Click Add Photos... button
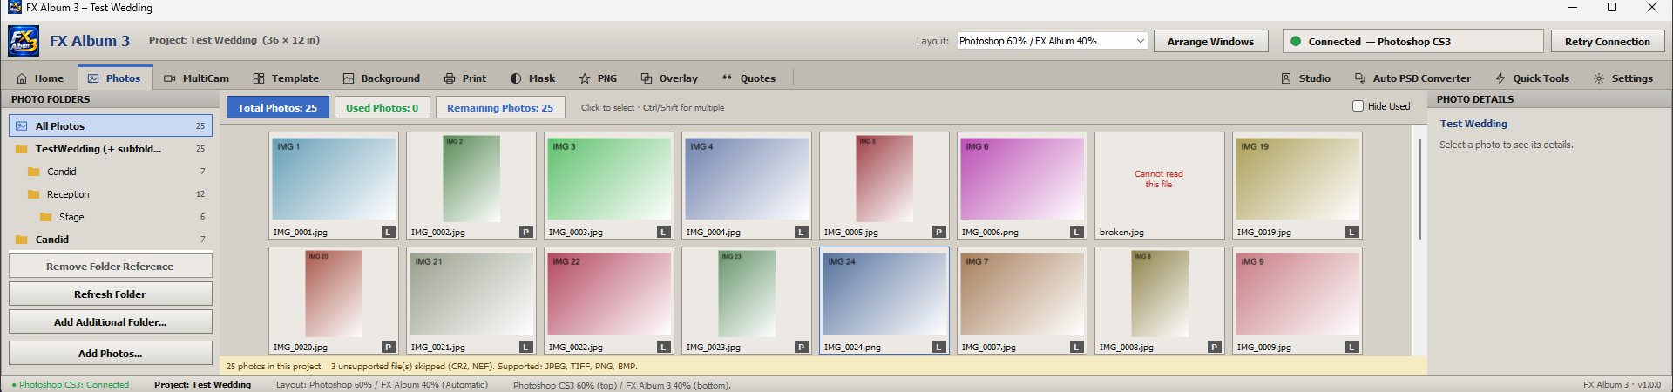Screen dimensions: 1673x392 110,354
